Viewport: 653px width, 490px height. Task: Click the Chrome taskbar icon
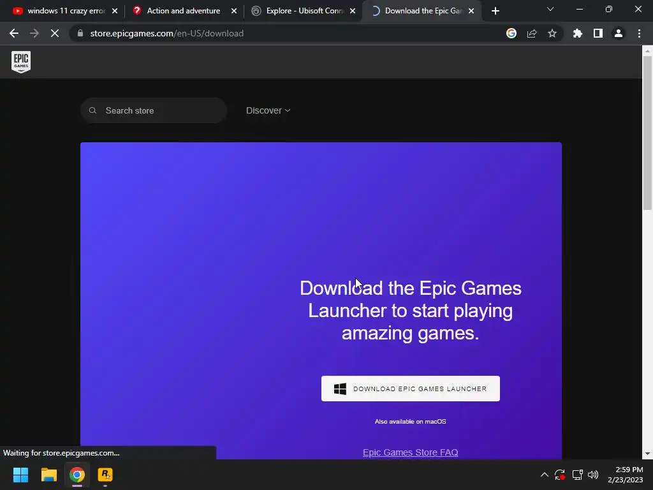pyautogui.click(x=77, y=475)
